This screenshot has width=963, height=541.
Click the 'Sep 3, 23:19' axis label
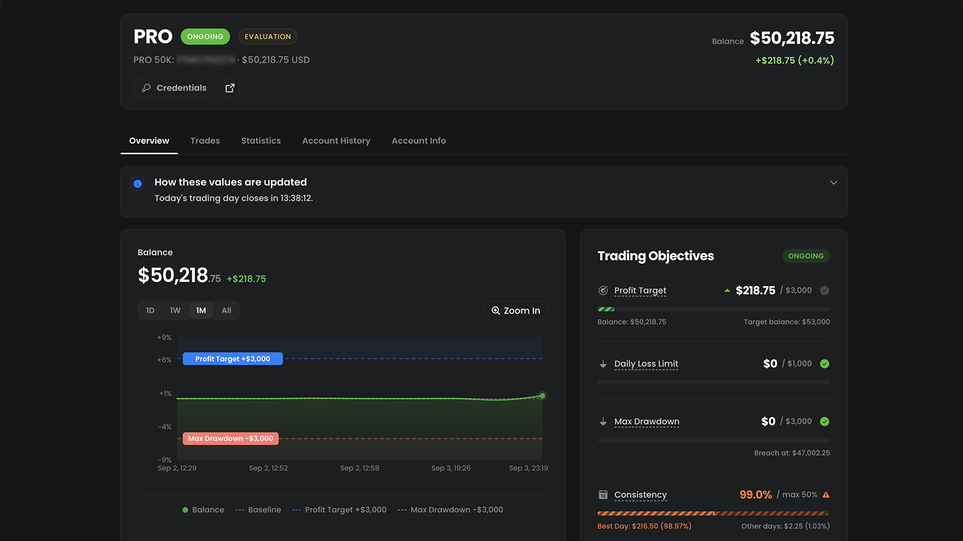tap(528, 468)
